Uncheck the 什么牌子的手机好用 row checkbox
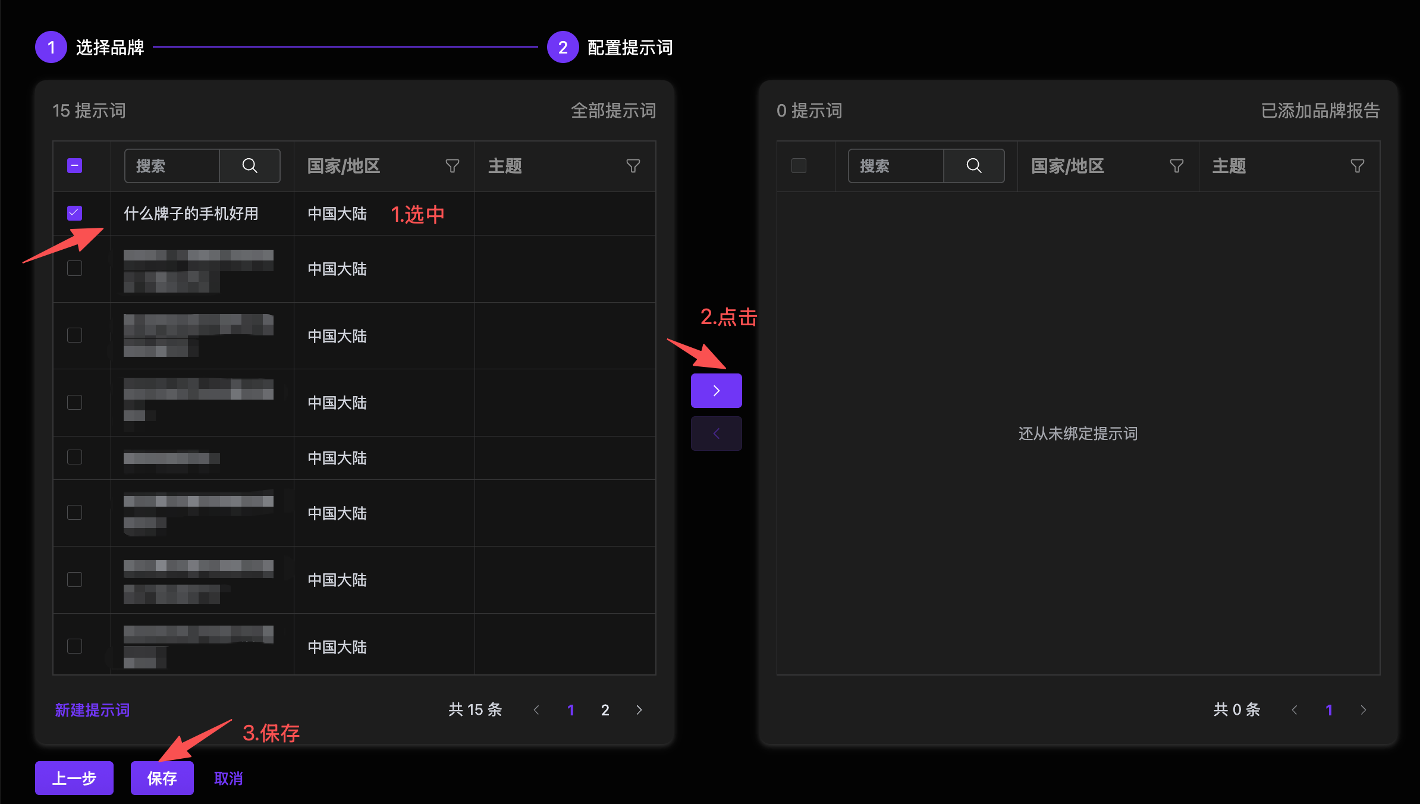 click(74, 212)
